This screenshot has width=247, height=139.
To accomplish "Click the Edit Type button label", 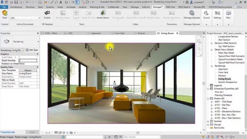I will pyautogui.click(x=34, y=50).
